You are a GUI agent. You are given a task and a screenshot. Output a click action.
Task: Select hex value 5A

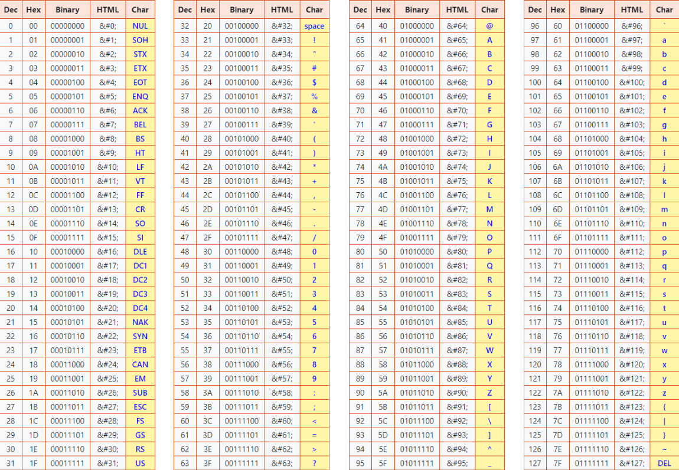pyautogui.click(x=383, y=393)
